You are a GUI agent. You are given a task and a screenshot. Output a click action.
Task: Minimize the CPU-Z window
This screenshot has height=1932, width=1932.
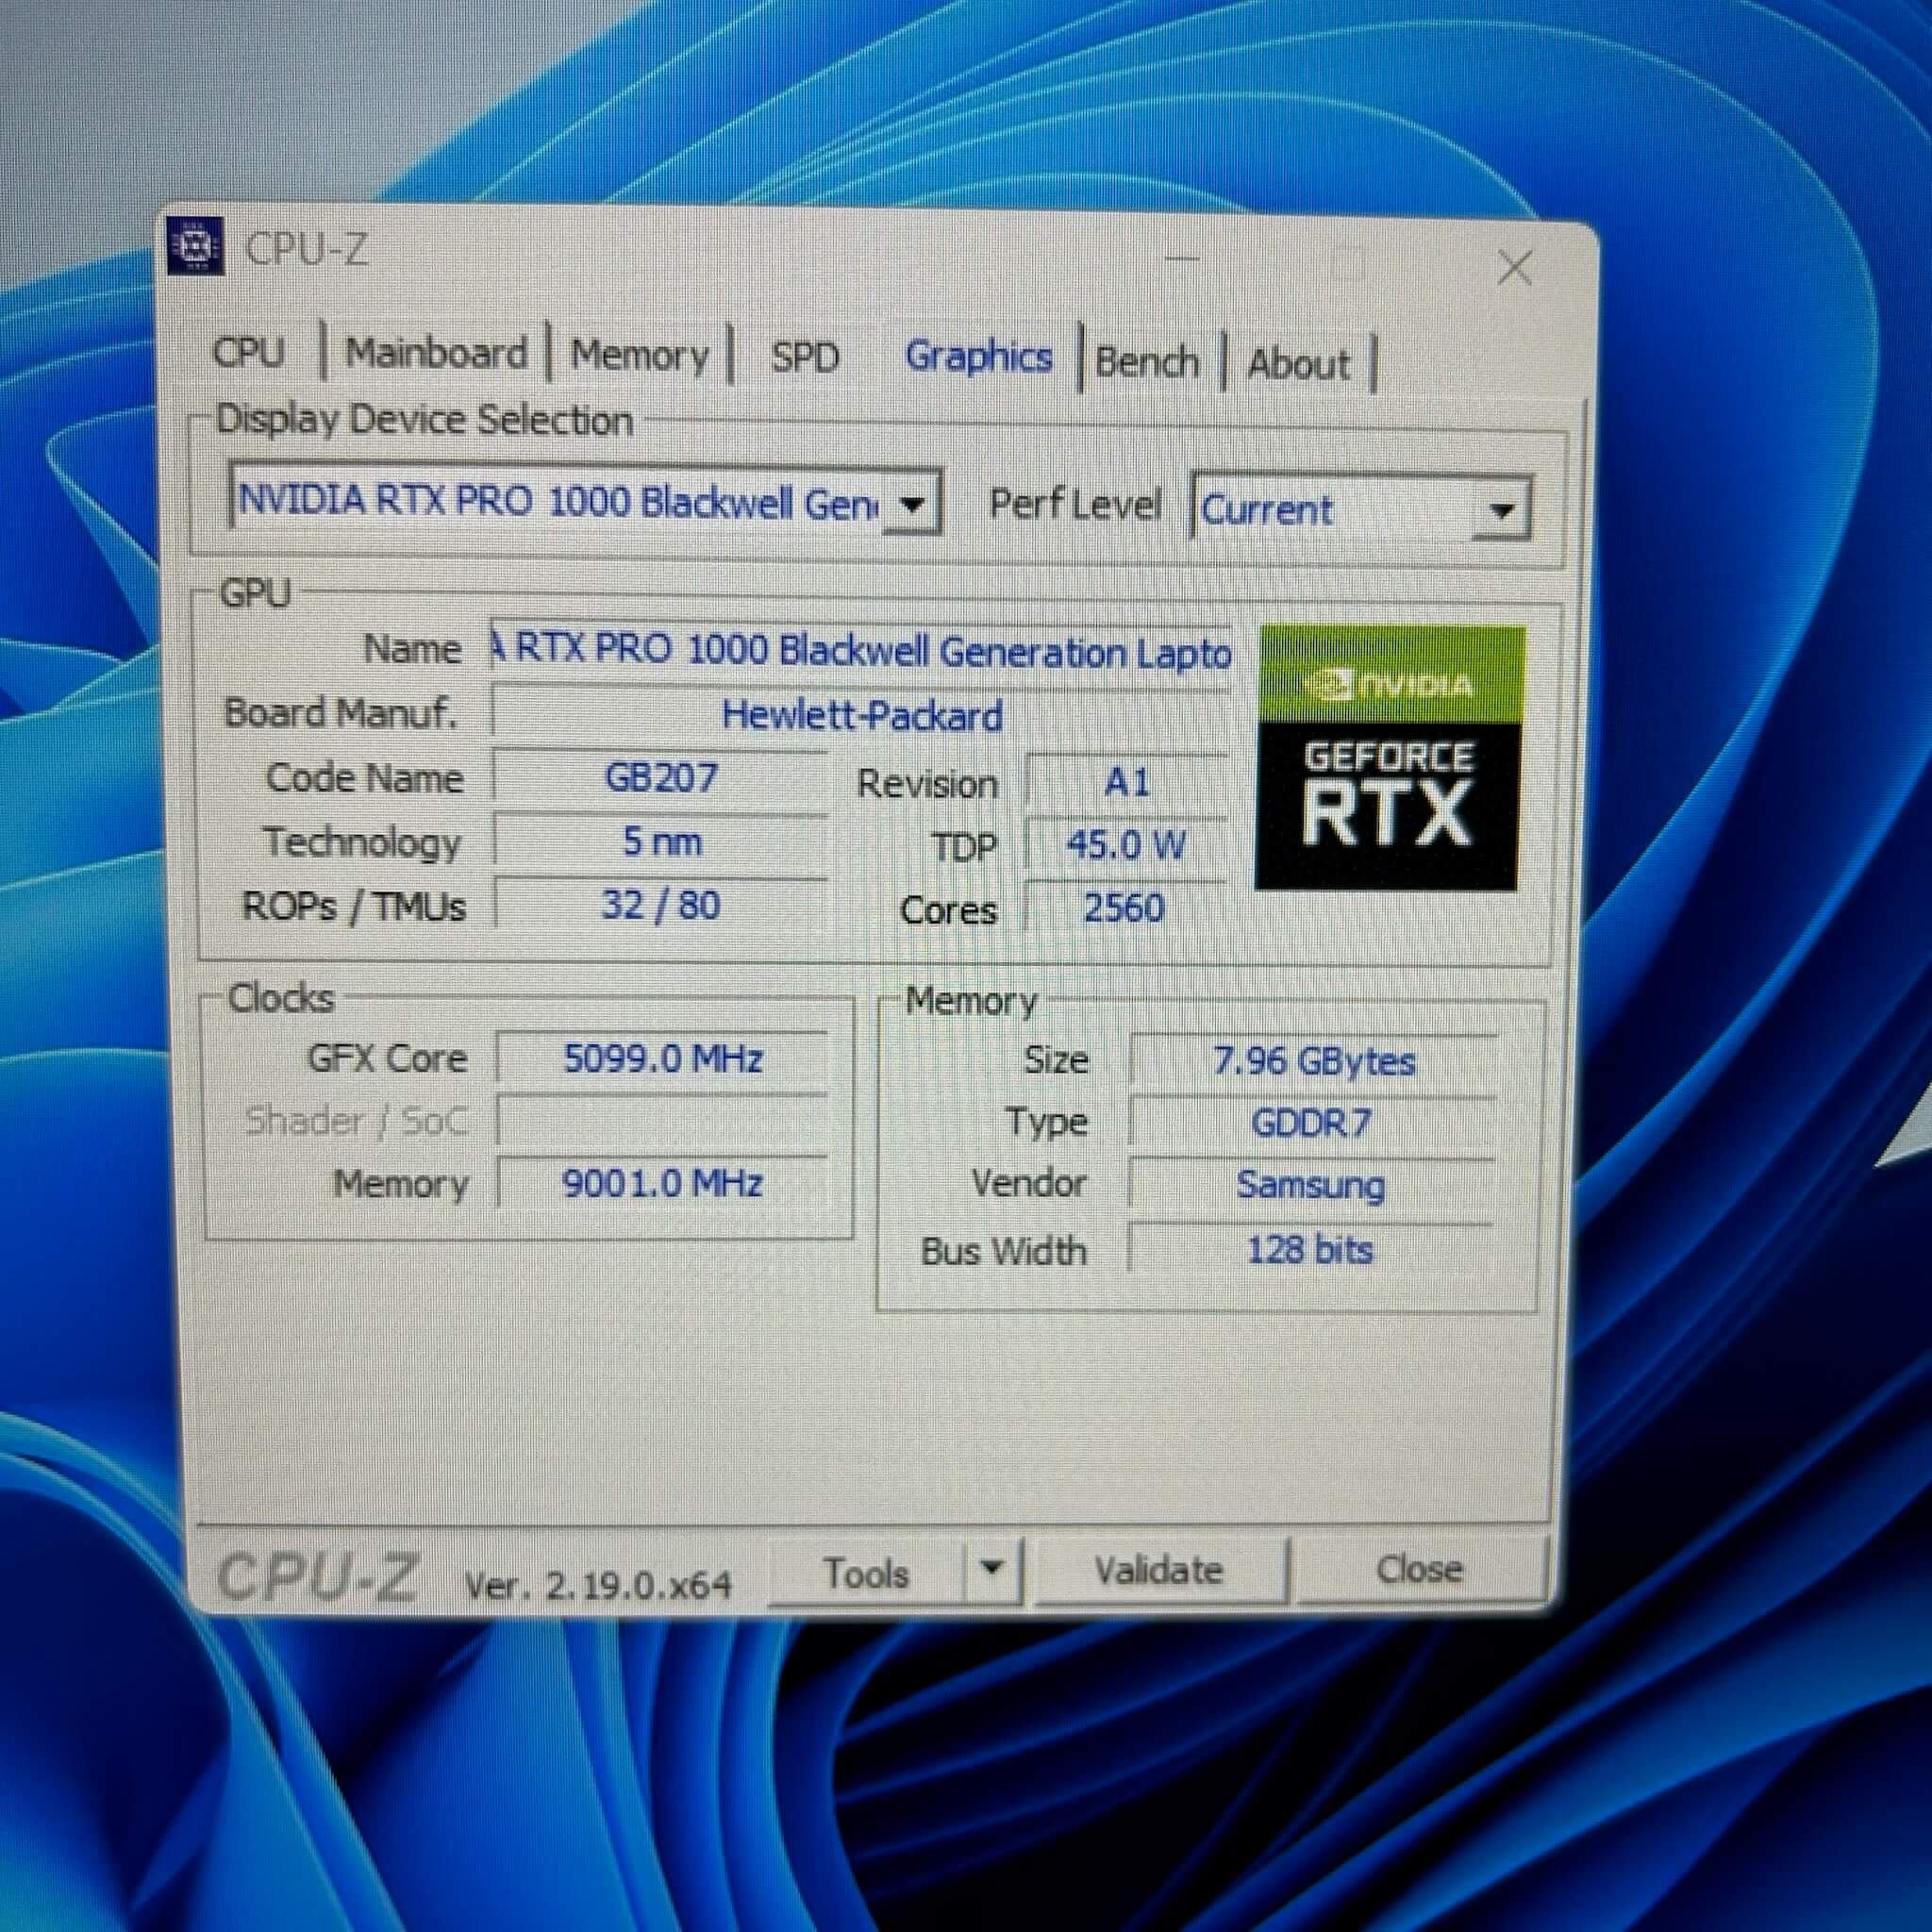click(1182, 259)
